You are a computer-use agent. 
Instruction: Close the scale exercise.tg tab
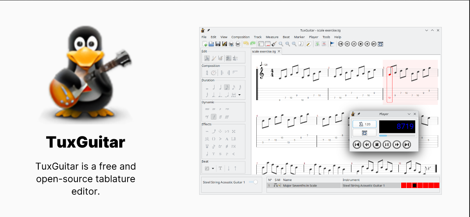tap(279, 52)
